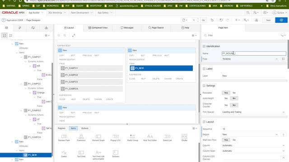Click the Application 22809 breadcrumb link

pos(15,20)
